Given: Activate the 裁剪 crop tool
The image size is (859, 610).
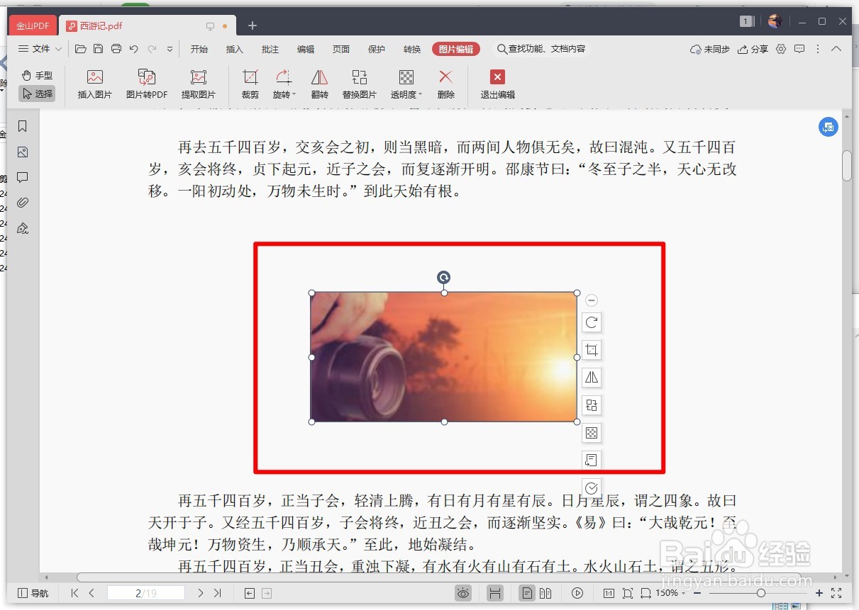Looking at the screenshot, I should tap(250, 83).
